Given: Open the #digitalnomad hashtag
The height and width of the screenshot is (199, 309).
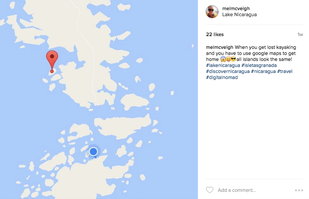Looking at the screenshot, I should tap(222, 77).
